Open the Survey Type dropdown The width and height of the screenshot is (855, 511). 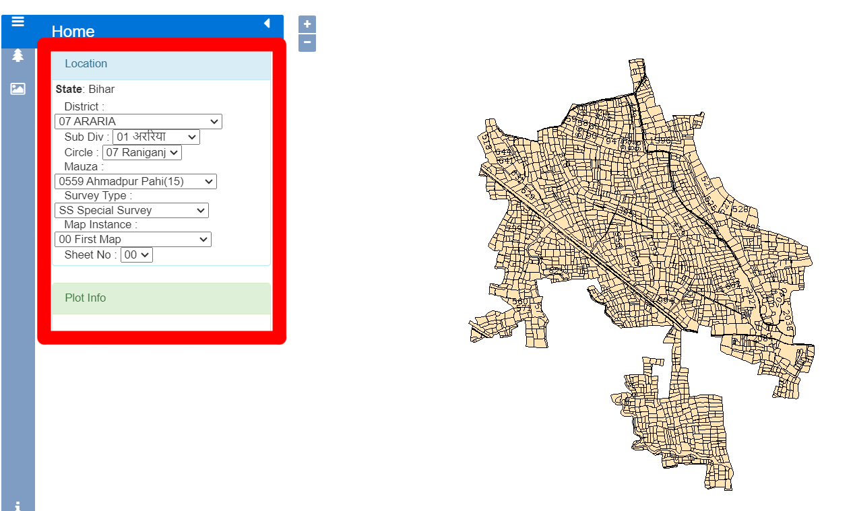(131, 211)
